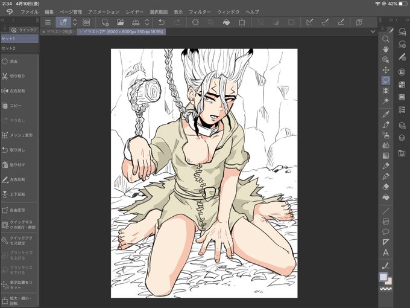The height and width of the screenshot is (308, 410).
Task: Click 自由変形 in Quick Access
Action: 19,210
